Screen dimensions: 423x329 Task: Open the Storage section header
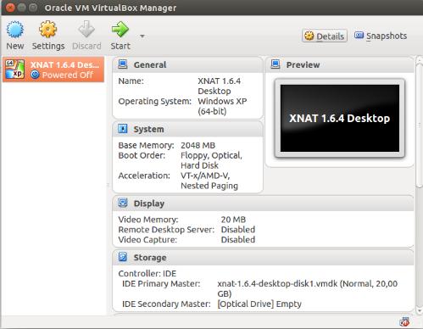[263, 258]
